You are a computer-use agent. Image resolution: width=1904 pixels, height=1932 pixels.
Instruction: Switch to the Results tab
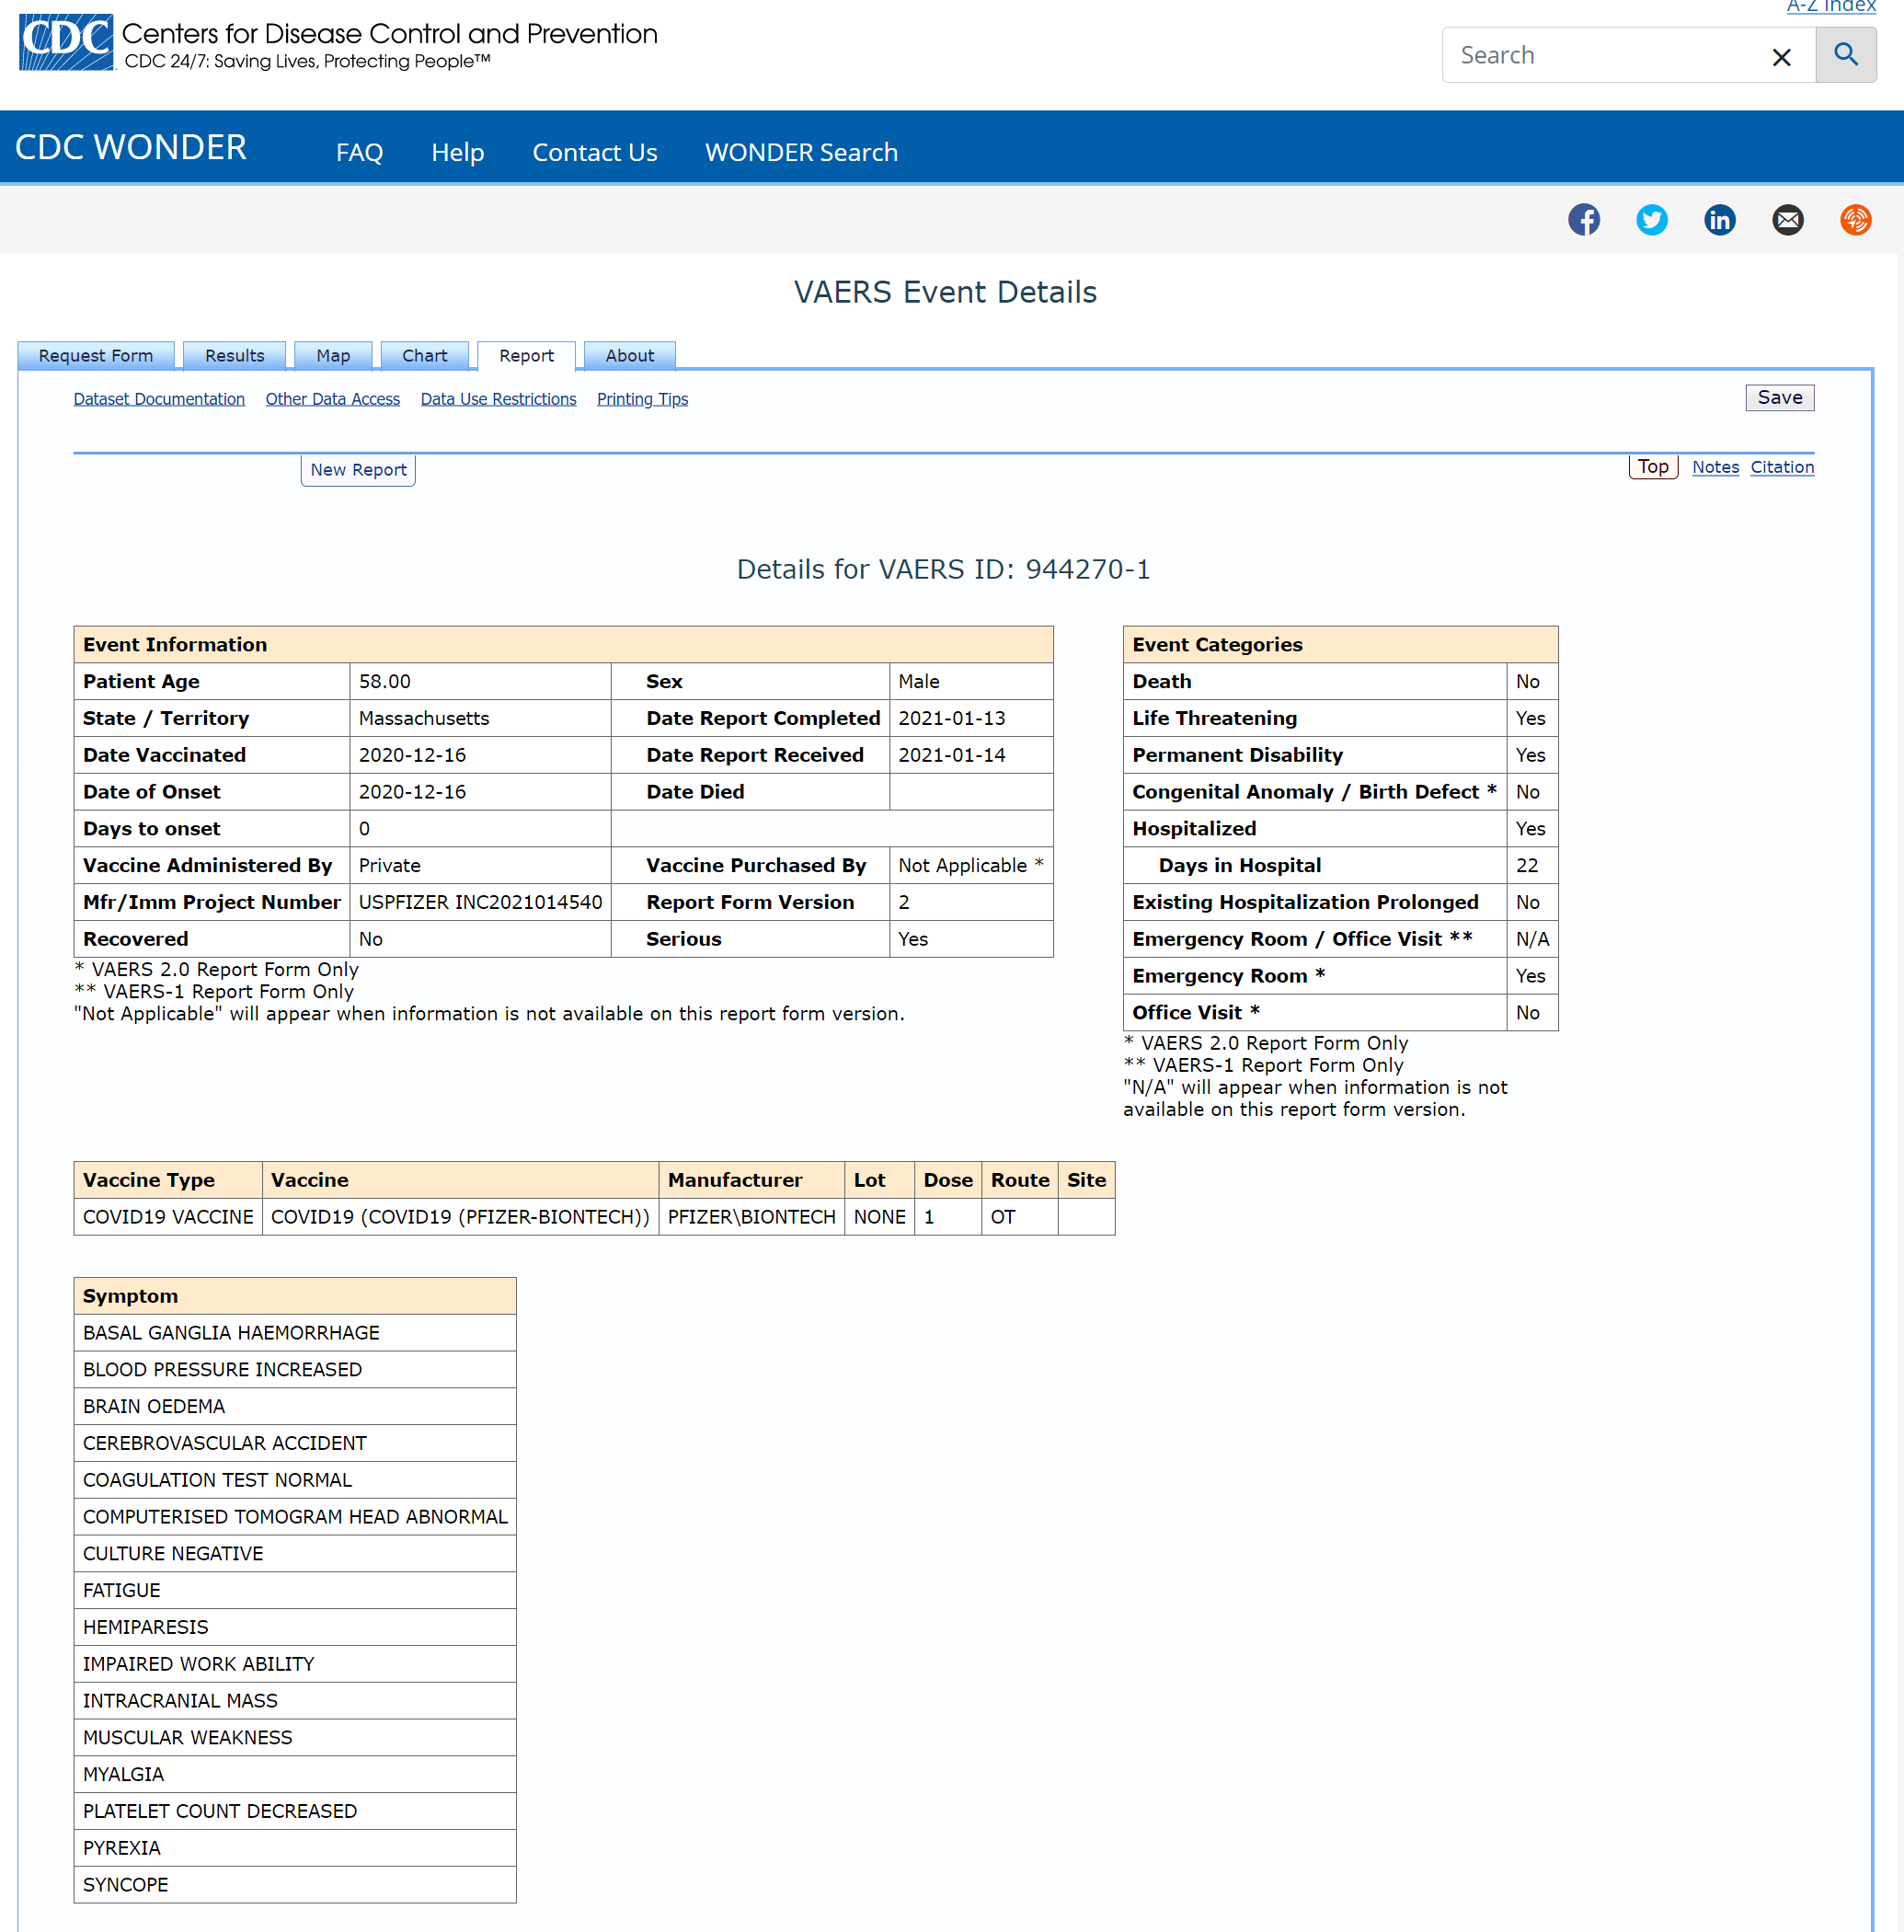click(235, 355)
